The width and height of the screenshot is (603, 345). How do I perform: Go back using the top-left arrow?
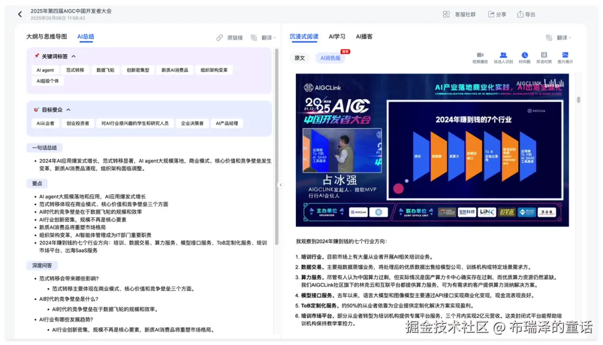coord(20,14)
